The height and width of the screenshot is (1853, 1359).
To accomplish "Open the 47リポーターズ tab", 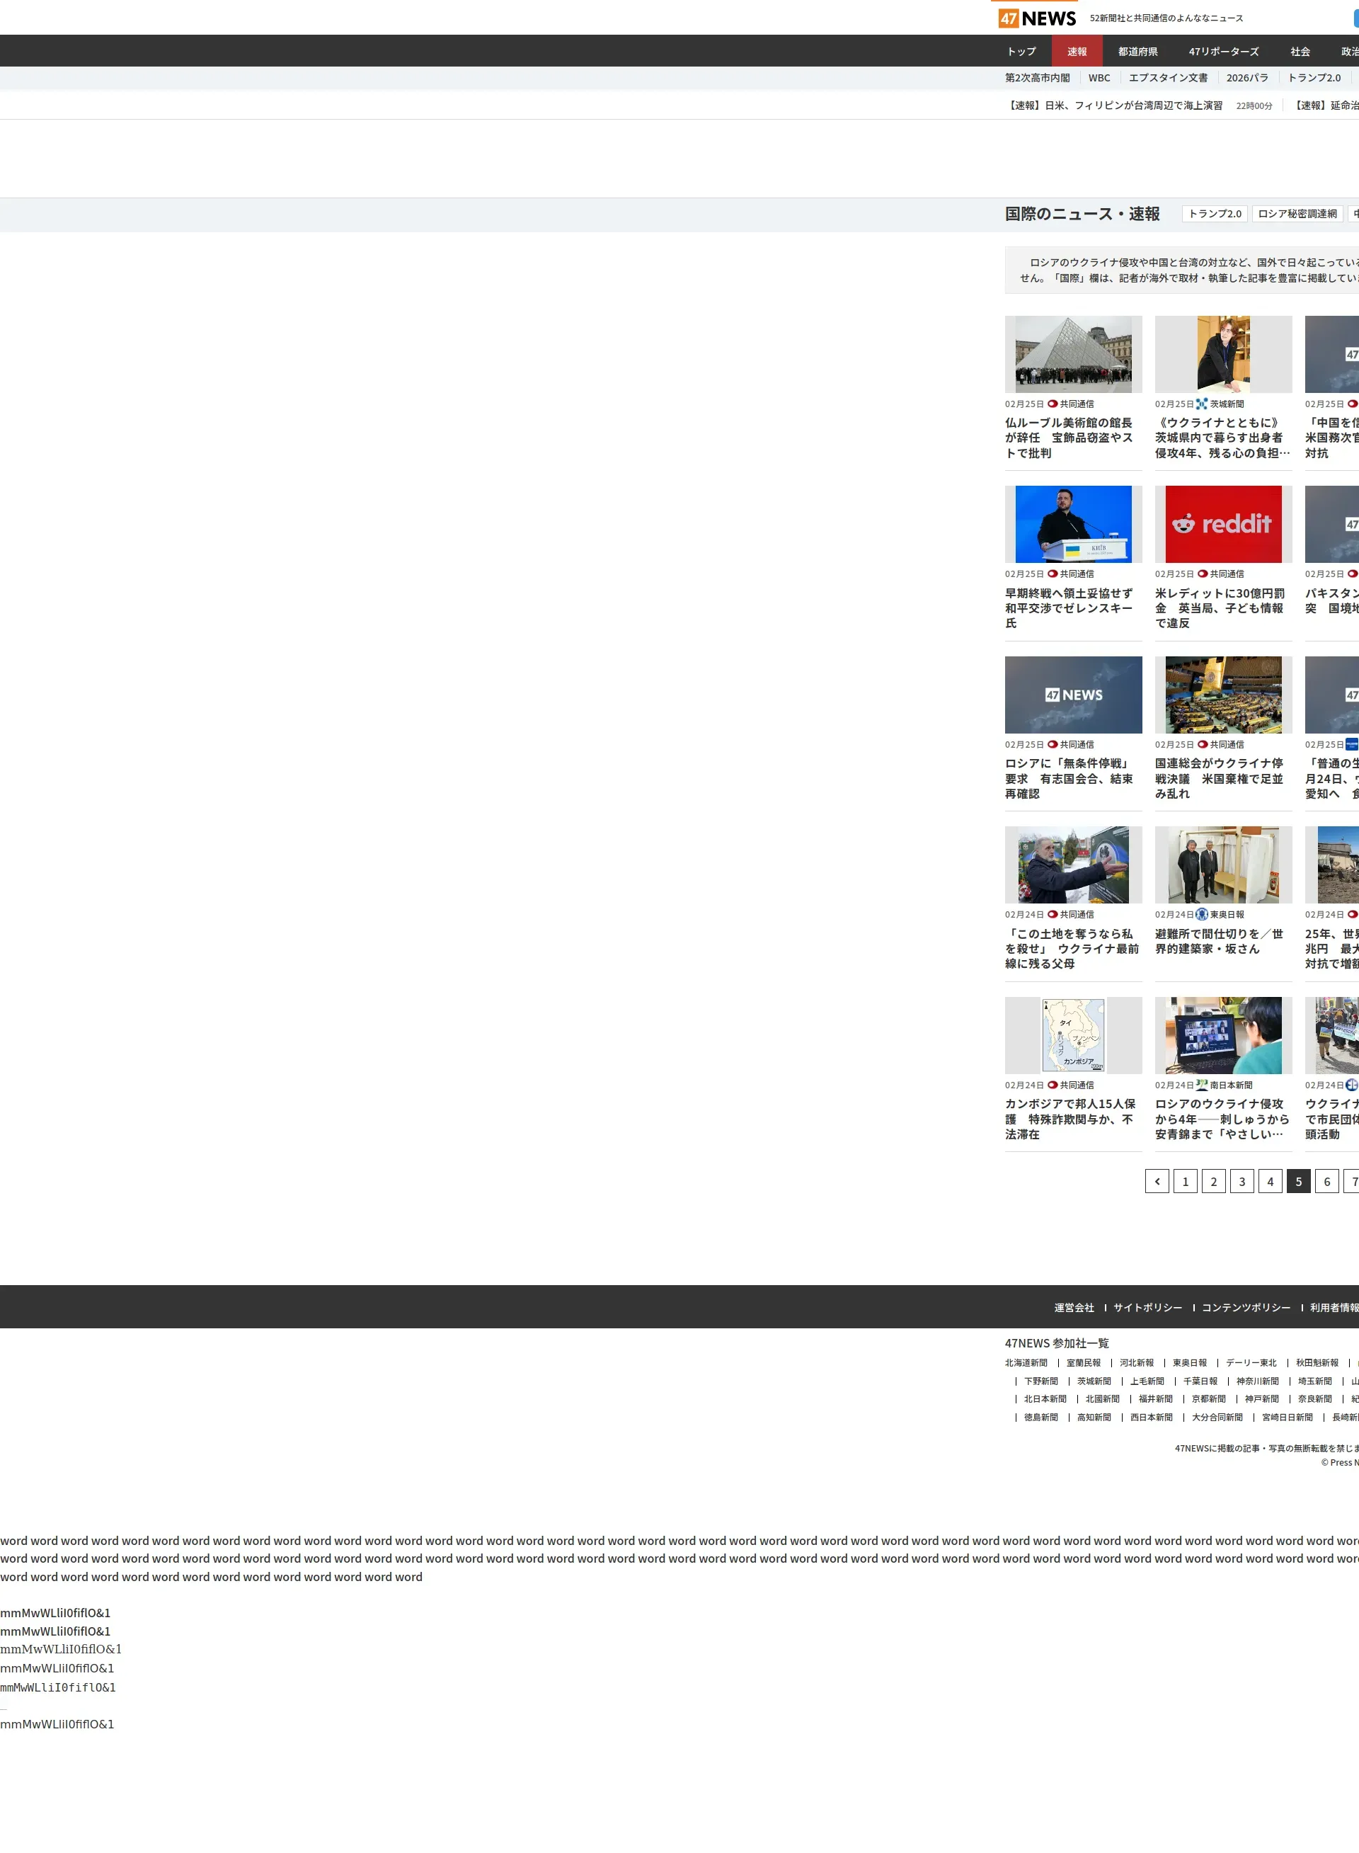I will [1223, 51].
